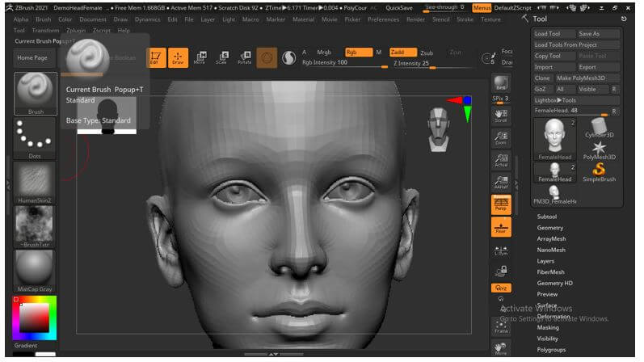Toggle XYZ rotation mode

(x=501, y=288)
